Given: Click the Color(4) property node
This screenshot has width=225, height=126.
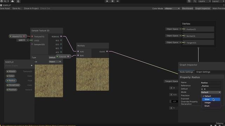Looking at the screenshot, I should (63, 57).
